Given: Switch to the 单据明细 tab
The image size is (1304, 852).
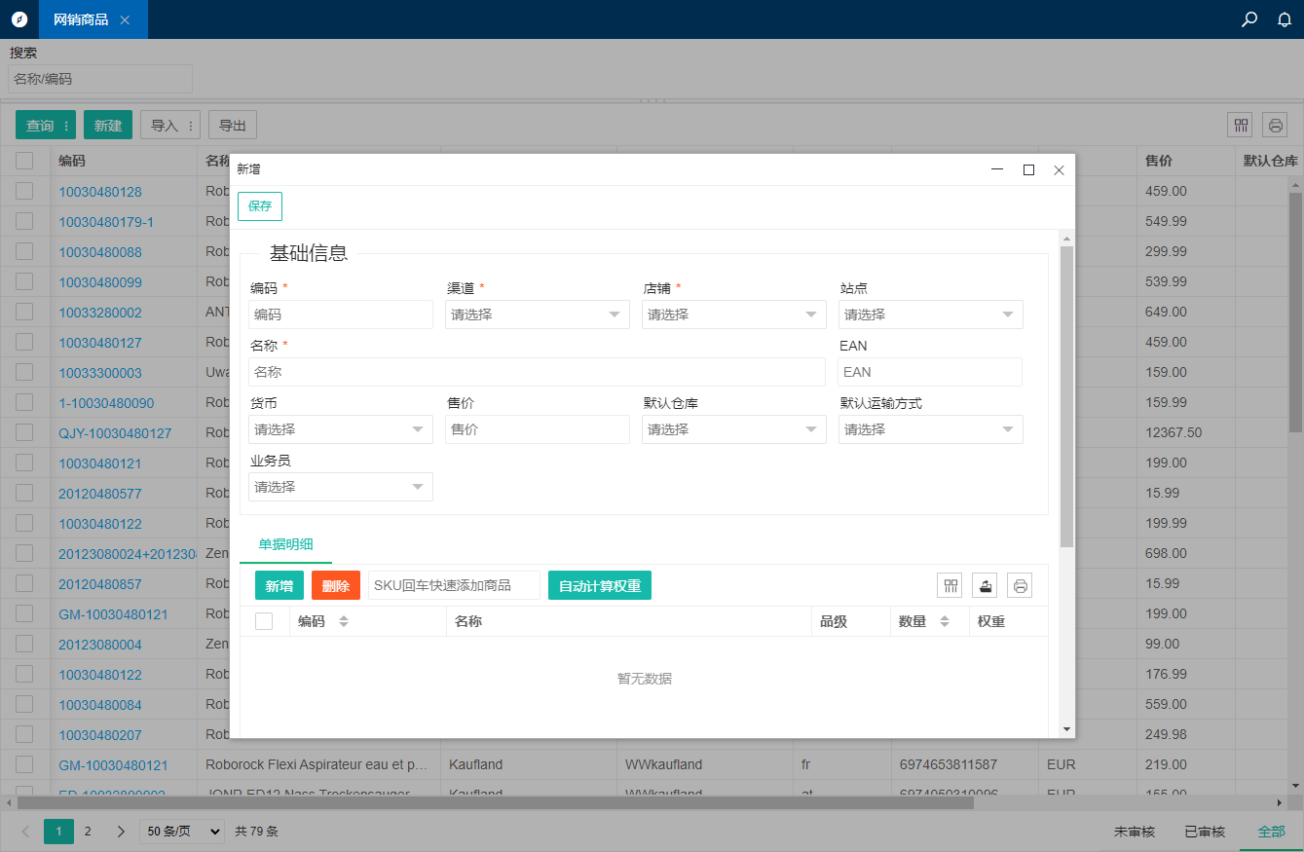Looking at the screenshot, I should click(285, 545).
